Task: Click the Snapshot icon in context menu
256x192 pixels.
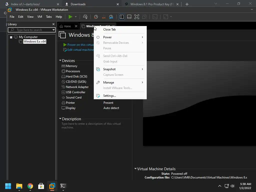Action: tap(98, 69)
